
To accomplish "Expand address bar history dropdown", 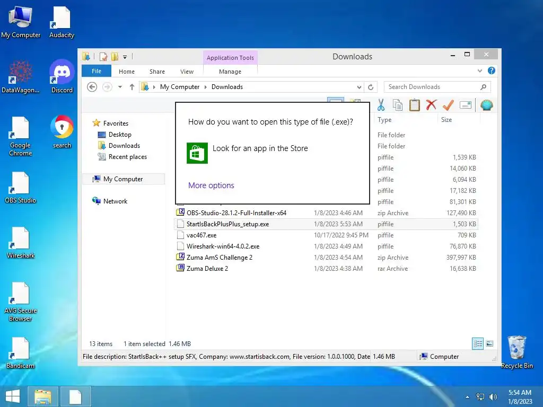I will [359, 87].
